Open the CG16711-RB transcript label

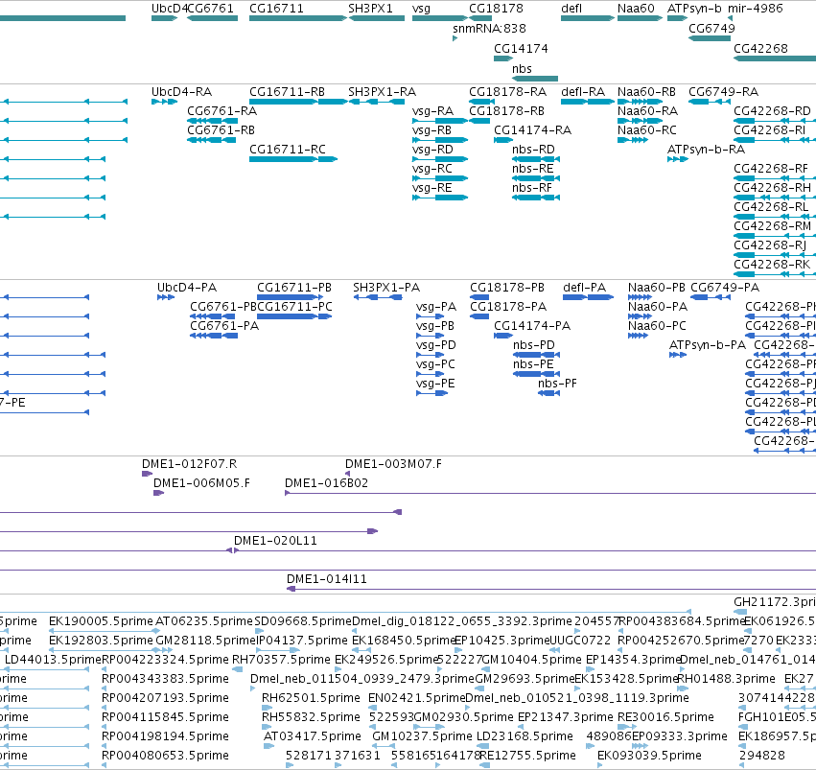tap(288, 92)
